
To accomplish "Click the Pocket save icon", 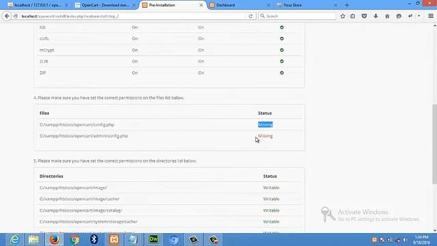I will point(364,16).
